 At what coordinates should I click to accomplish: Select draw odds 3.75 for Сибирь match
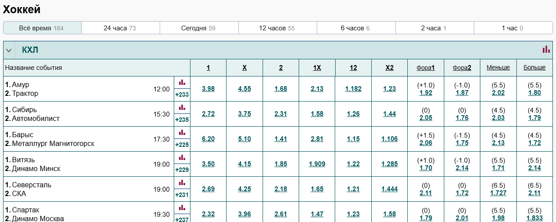pos(245,114)
